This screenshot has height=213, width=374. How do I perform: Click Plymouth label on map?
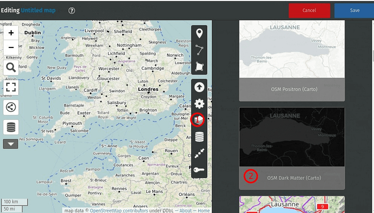click(x=72, y=124)
